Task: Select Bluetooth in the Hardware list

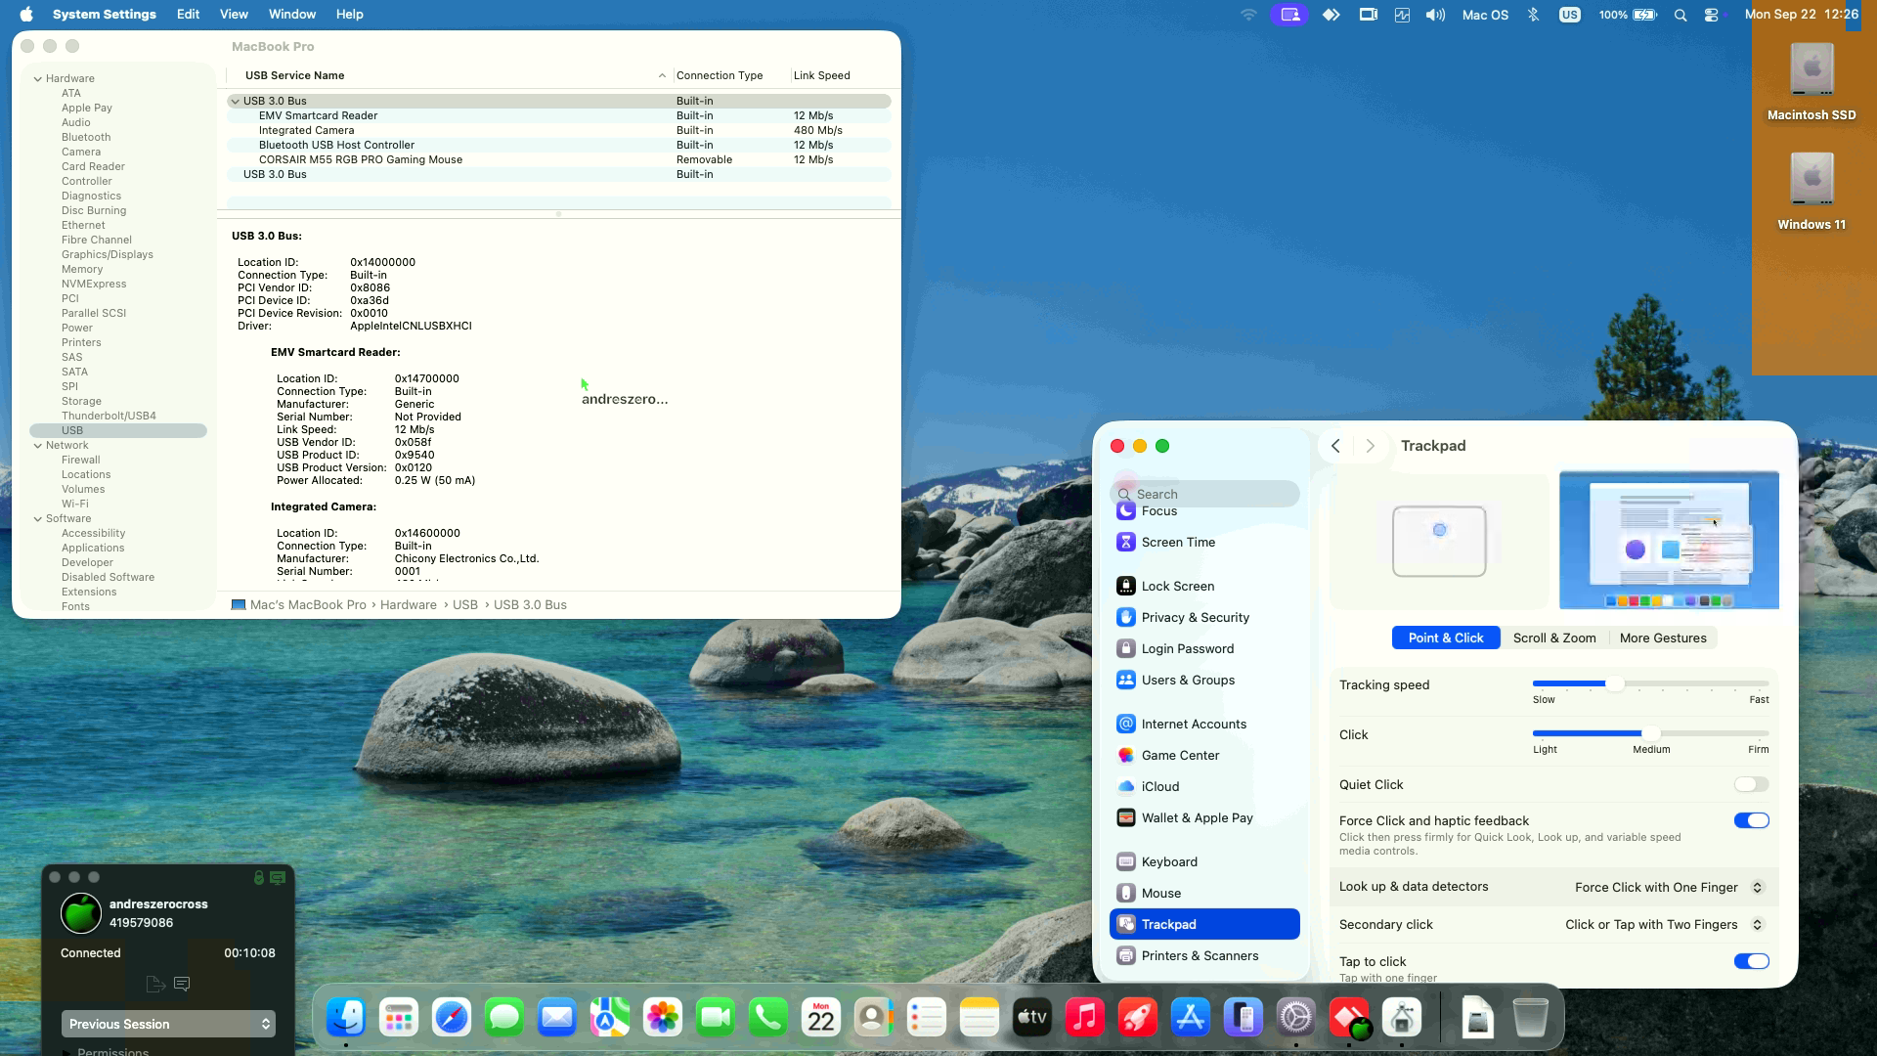Action: (x=86, y=137)
